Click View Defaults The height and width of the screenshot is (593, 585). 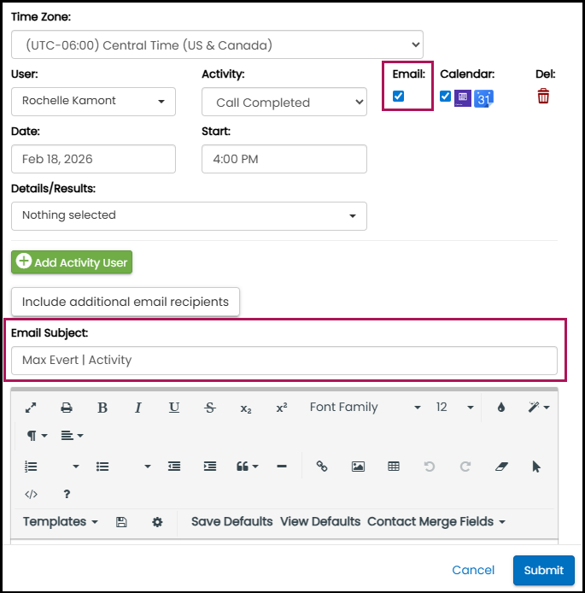[320, 522]
